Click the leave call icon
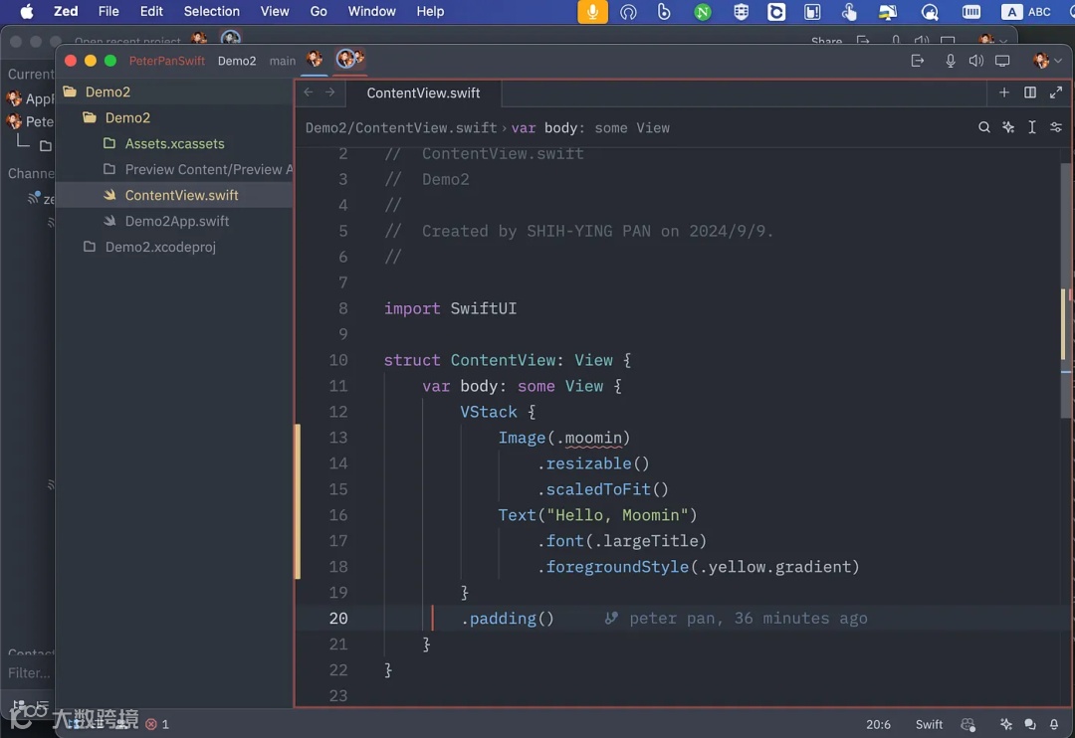Image resolution: width=1075 pixels, height=738 pixels. coord(918,61)
